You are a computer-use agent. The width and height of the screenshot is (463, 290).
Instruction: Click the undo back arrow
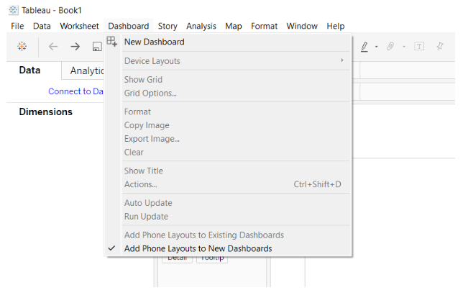pos(52,46)
